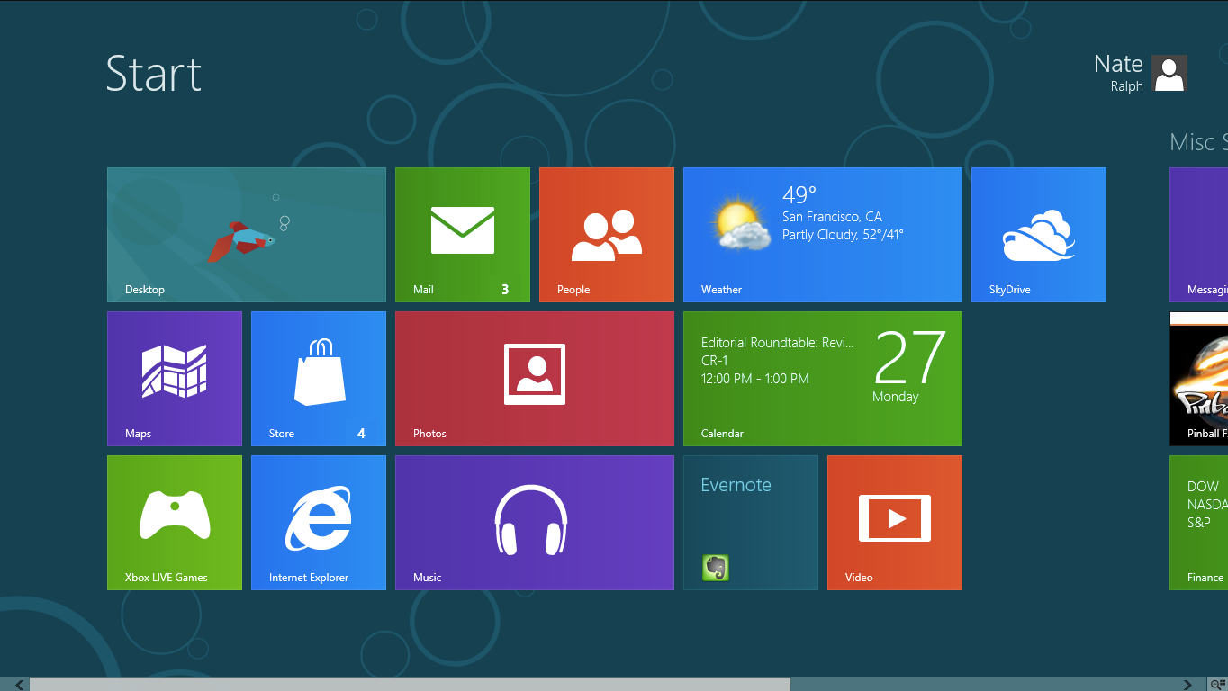1228x691 pixels.
Task: Click the "Start" heading text
Action: pos(154,73)
